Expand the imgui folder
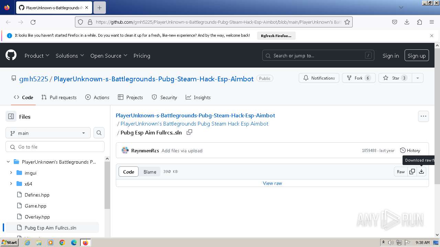 click(11, 173)
